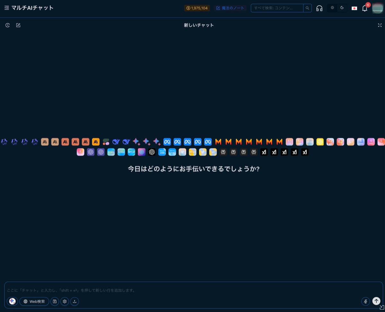Click the magnifier search button
Viewport: 385px width, 312px height.
[x=307, y=8]
